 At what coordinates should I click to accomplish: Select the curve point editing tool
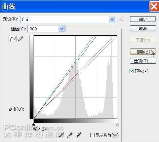coord(13,38)
